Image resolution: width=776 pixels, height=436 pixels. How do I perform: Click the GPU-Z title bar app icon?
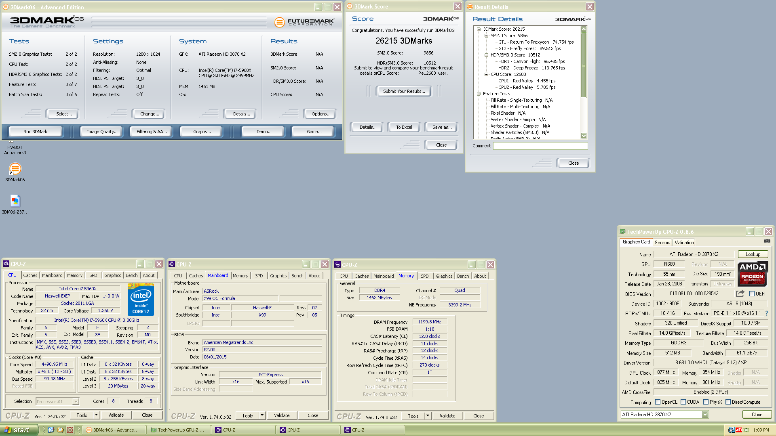click(x=623, y=232)
